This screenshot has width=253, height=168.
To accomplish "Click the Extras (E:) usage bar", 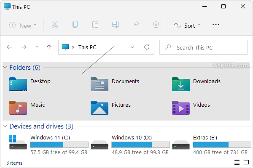I will [222, 144].
